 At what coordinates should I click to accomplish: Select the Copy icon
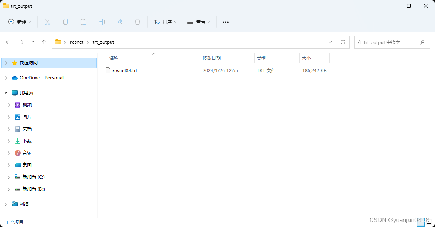[x=65, y=22]
